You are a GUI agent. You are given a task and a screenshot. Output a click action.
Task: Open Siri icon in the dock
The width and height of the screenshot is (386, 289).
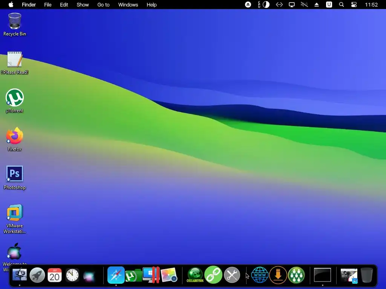coord(89,276)
